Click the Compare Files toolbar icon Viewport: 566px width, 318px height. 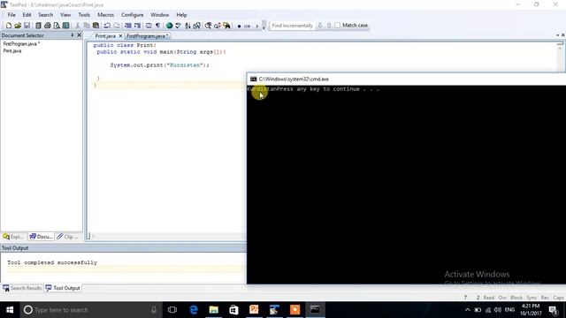coord(197,26)
